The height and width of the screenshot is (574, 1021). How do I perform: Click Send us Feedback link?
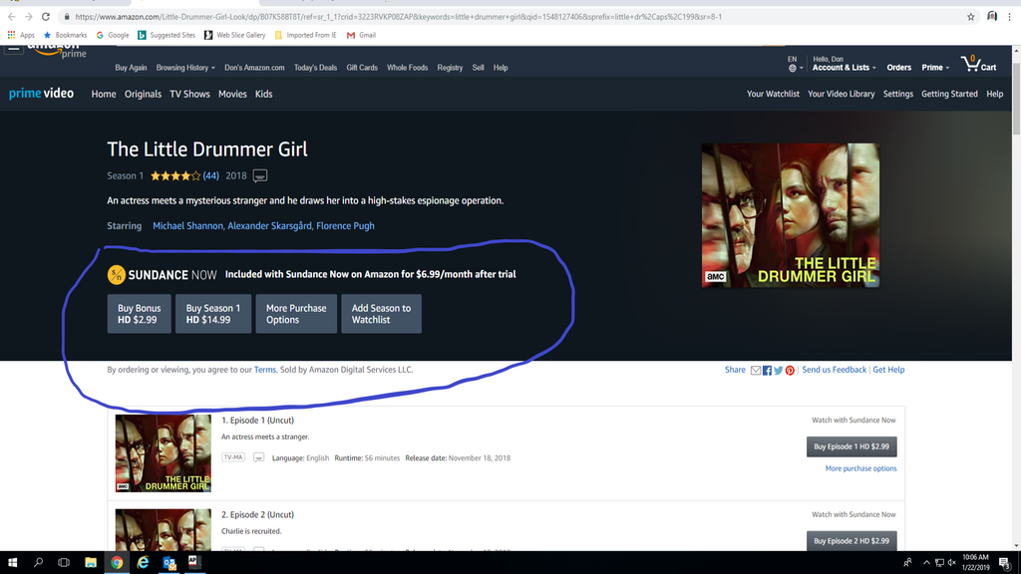click(835, 370)
